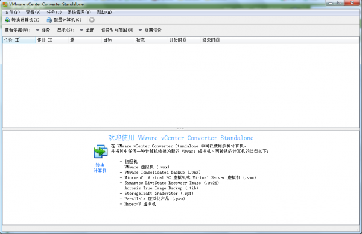Image resolution: width=362 pixels, height=234 pixels.
Task: Click the text VMware Consolidated Backup (.vmx)
Action: 162,172
